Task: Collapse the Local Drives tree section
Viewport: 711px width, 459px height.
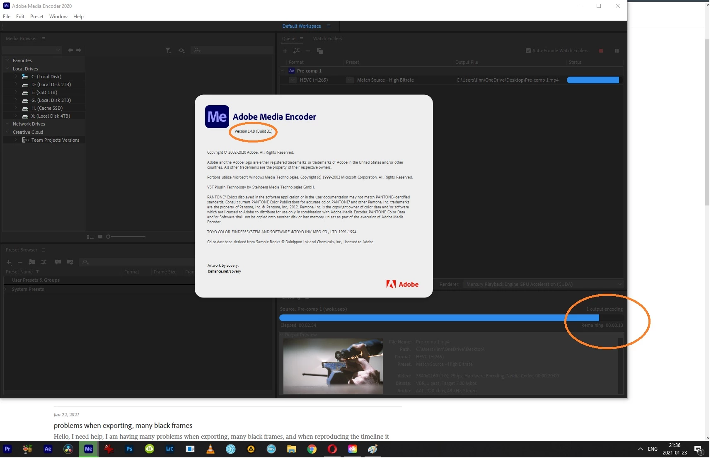Action: pyautogui.click(x=7, y=69)
